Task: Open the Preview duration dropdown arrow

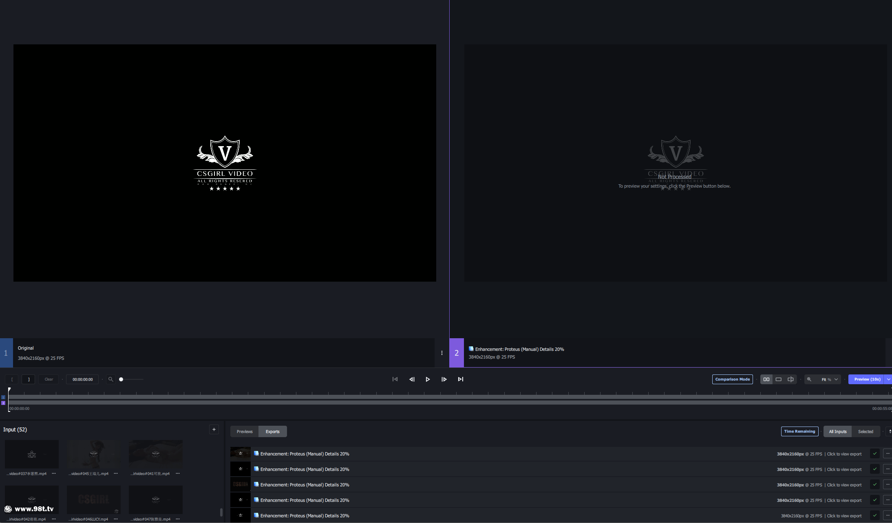Action: (888, 379)
